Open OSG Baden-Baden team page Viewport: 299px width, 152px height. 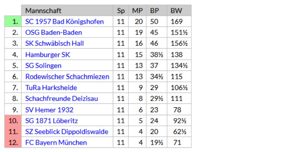54,33
